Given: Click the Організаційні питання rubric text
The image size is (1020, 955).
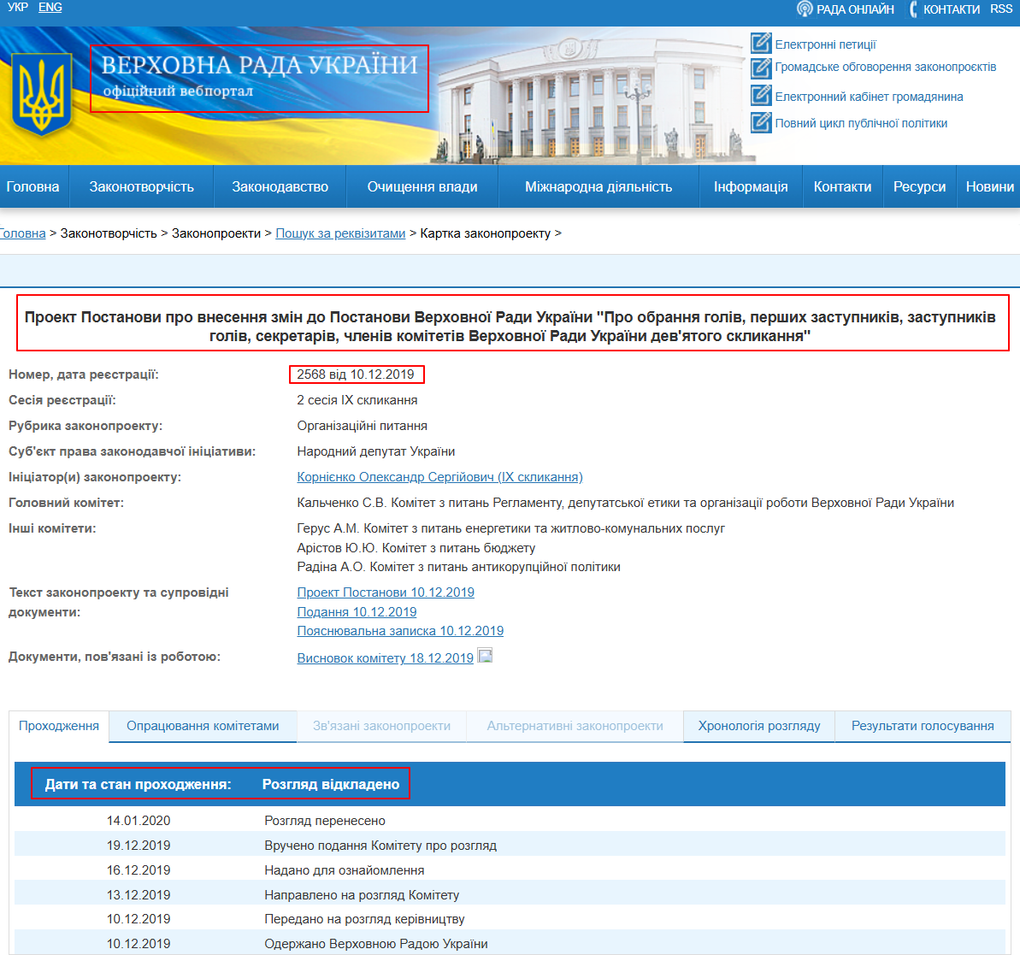Looking at the screenshot, I should (x=363, y=426).
